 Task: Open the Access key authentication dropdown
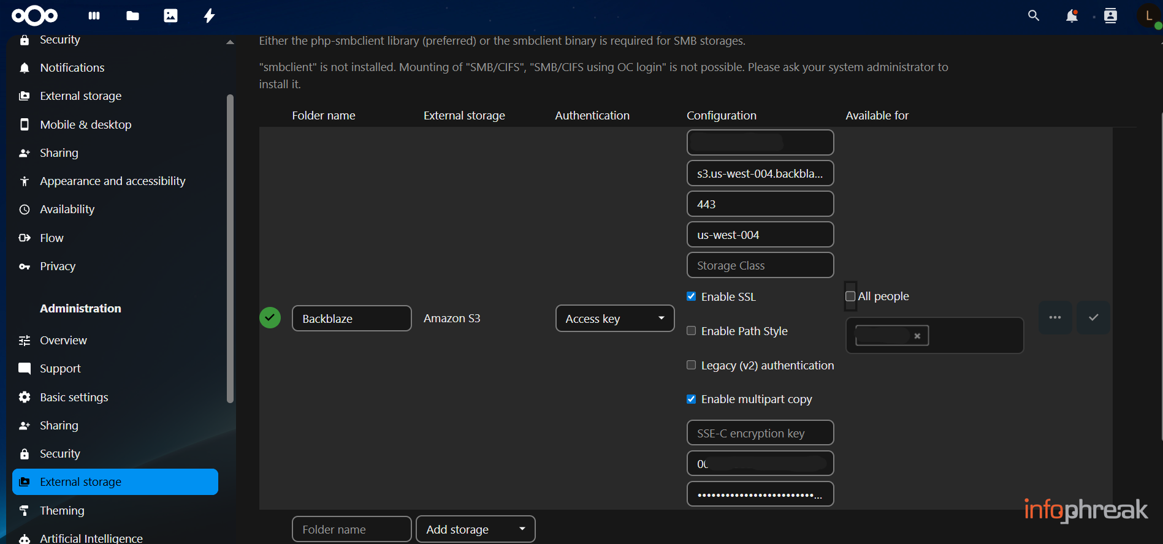(x=615, y=319)
